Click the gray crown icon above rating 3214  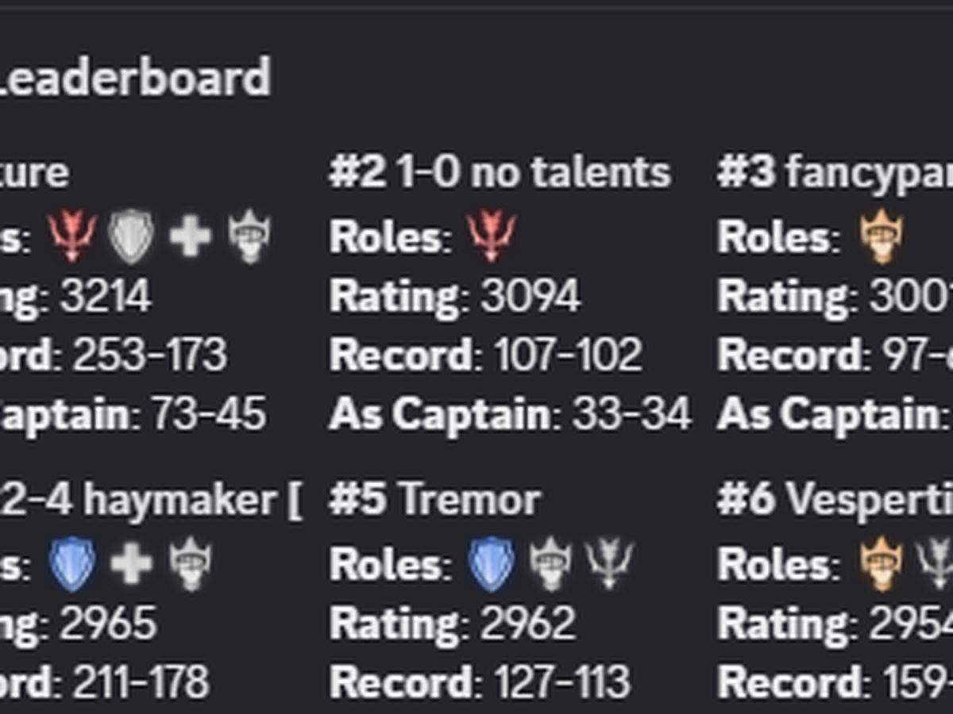tap(249, 236)
